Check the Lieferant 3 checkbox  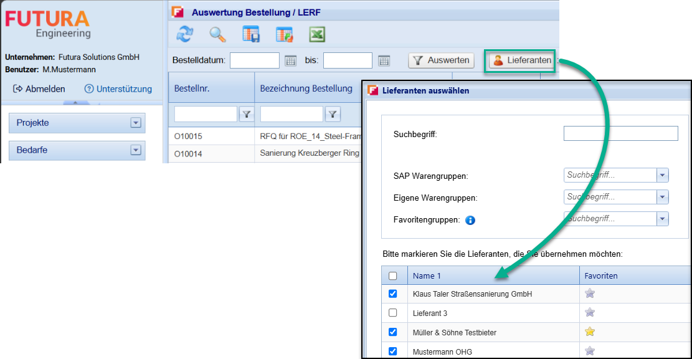click(x=393, y=313)
